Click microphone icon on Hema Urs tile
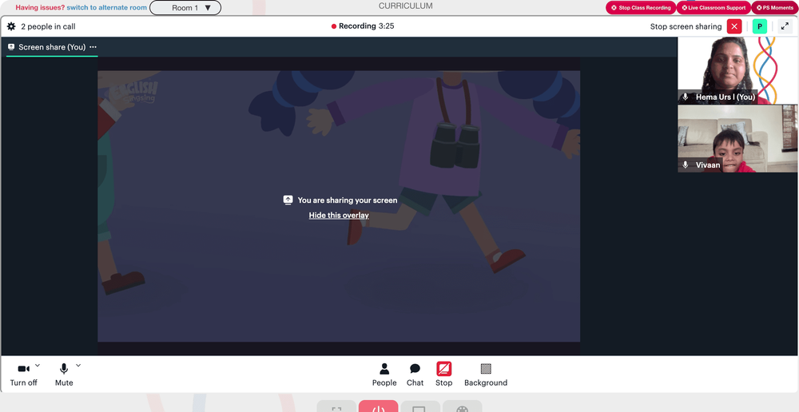The height and width of the screenshot is (412, 799). point(686,97)
